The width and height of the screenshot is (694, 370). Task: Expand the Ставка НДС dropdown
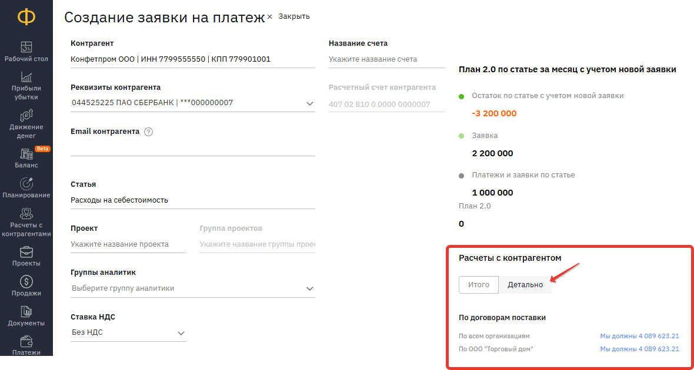click(181, 333)
